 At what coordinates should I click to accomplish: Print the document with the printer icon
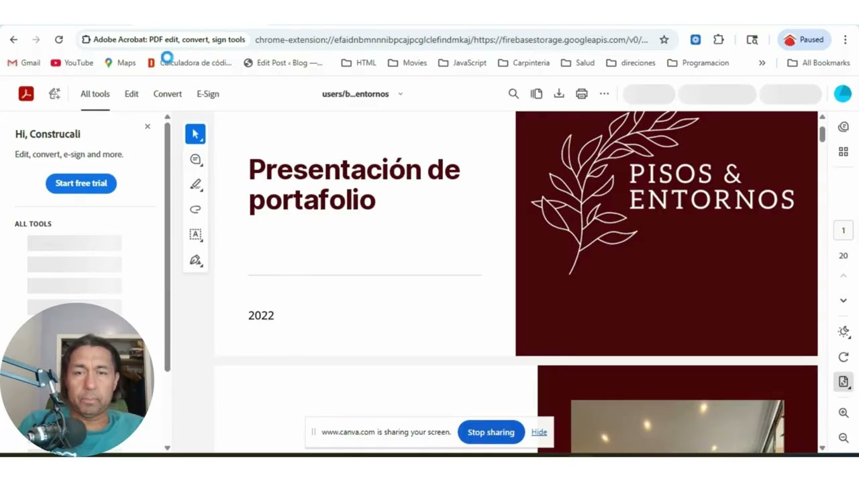582,94
